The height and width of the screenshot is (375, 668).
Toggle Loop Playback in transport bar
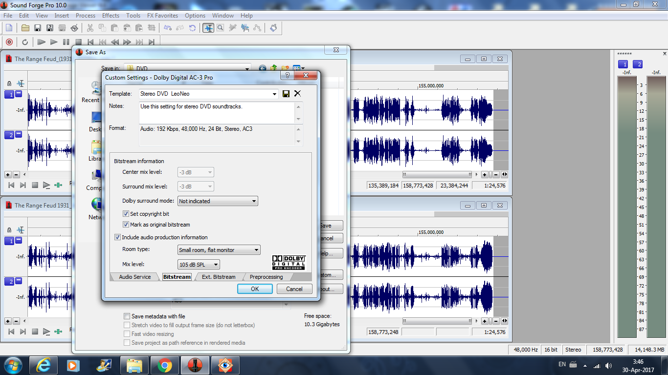coord(25,42)
